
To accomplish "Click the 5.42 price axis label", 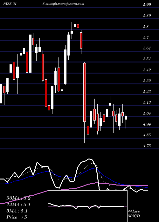I will click(147, 70).
